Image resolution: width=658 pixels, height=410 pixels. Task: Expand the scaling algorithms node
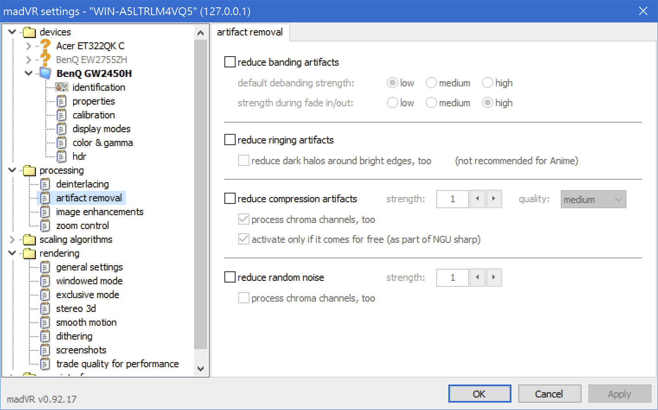point(12,239)
